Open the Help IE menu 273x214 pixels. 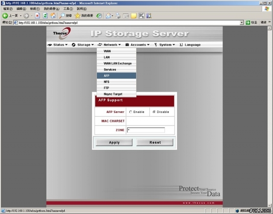(81, 9)
